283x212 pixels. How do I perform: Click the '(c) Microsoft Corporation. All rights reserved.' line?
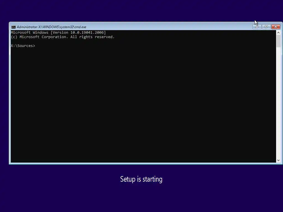[x=63, y=37]
